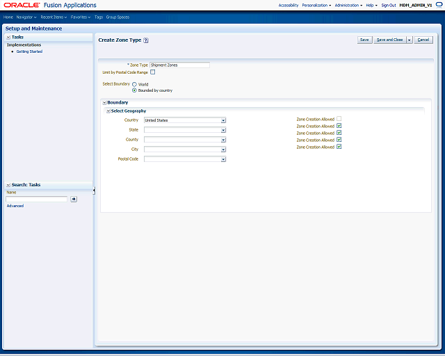The width and height of the screenshot is (445, 356).
Task: Open the Country dropdown
Action: [223, 120]
